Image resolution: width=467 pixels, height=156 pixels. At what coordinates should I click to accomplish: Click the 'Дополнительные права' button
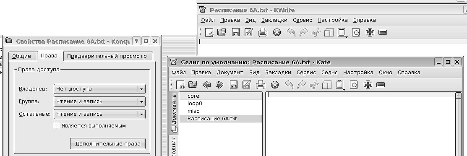pyautogui.click(x=108, y=143)
